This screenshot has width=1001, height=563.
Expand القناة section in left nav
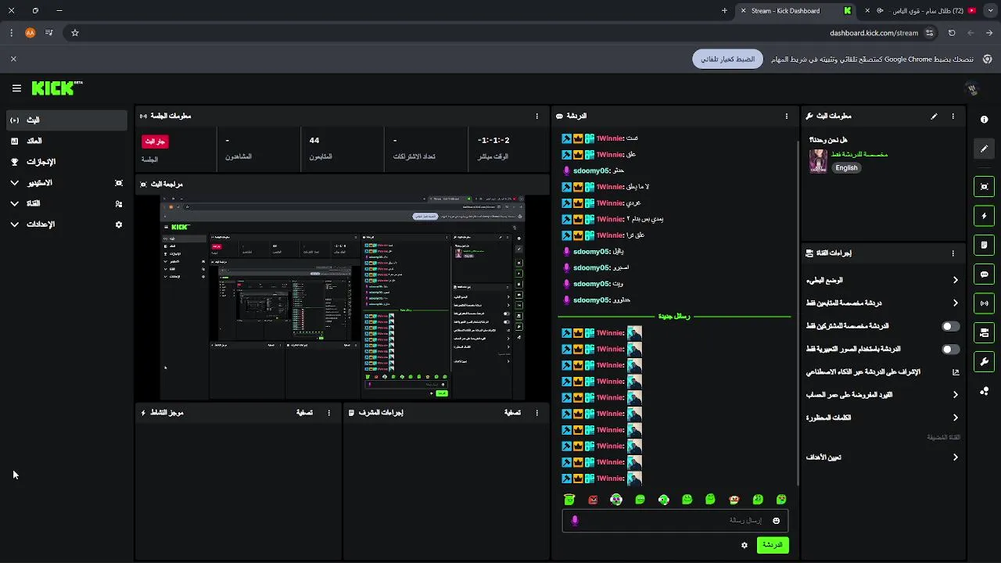point(14,203)
